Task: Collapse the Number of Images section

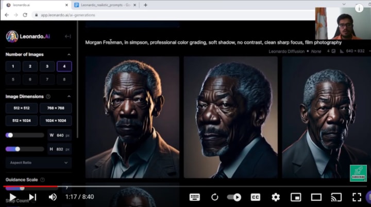Action: pyautogui.click(x=69, y=54)
